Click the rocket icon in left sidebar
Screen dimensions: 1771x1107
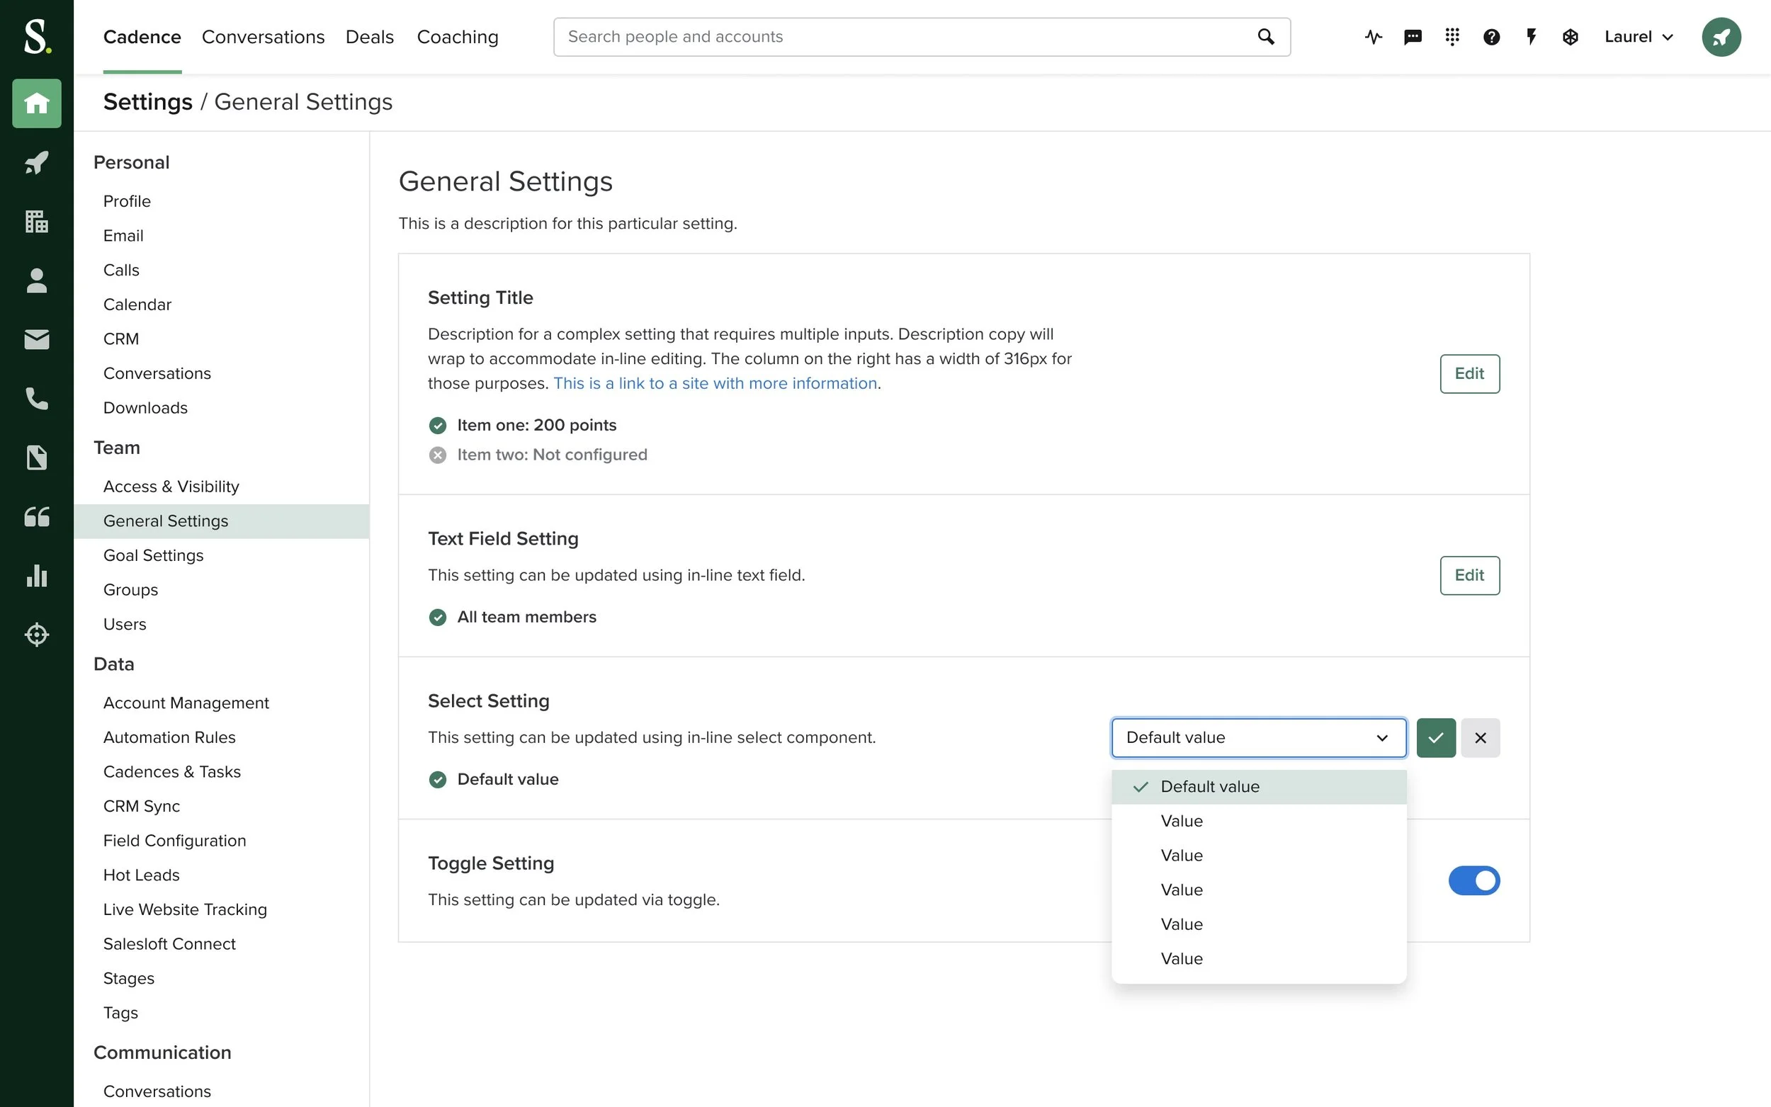pos(37,162)
